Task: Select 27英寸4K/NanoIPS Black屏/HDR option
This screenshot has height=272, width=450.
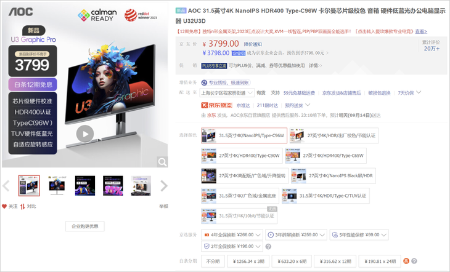Action: pos(333,176)
